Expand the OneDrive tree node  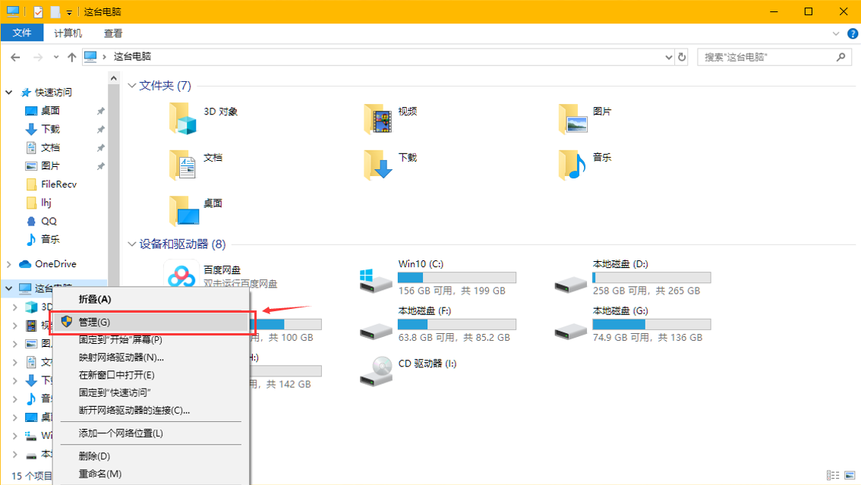click(x=9, y=264)
